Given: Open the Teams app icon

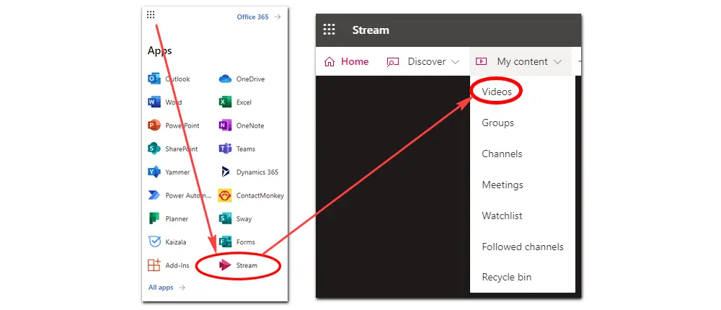Looking at the screenshot, I should click(225, 149).
